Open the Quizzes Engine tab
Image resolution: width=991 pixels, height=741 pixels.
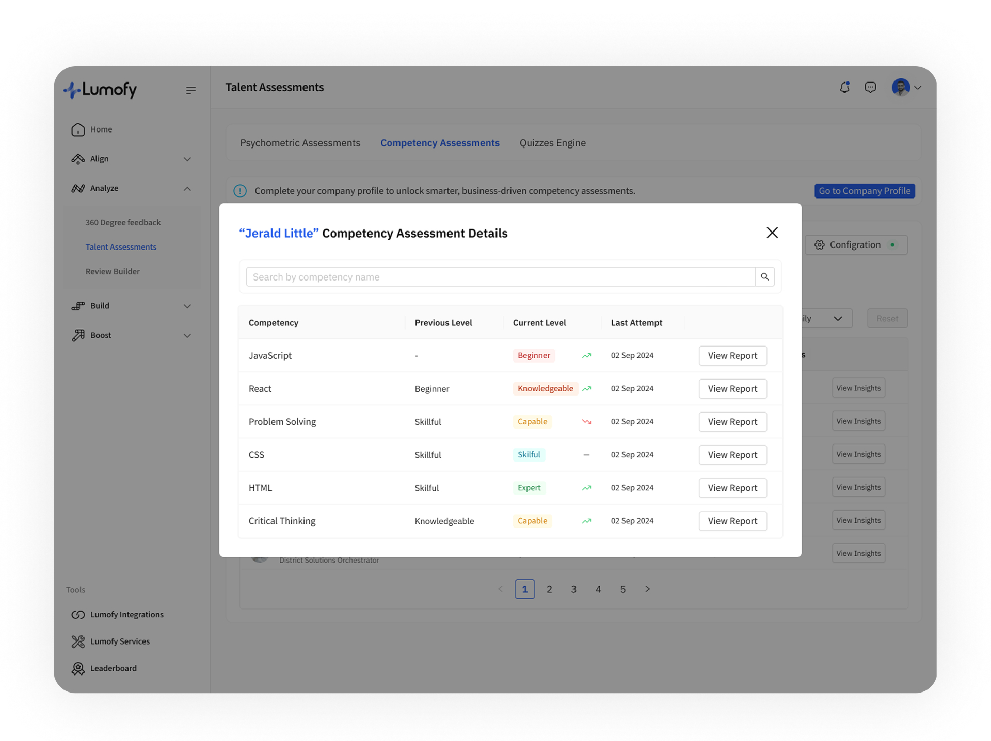point(552,143)
